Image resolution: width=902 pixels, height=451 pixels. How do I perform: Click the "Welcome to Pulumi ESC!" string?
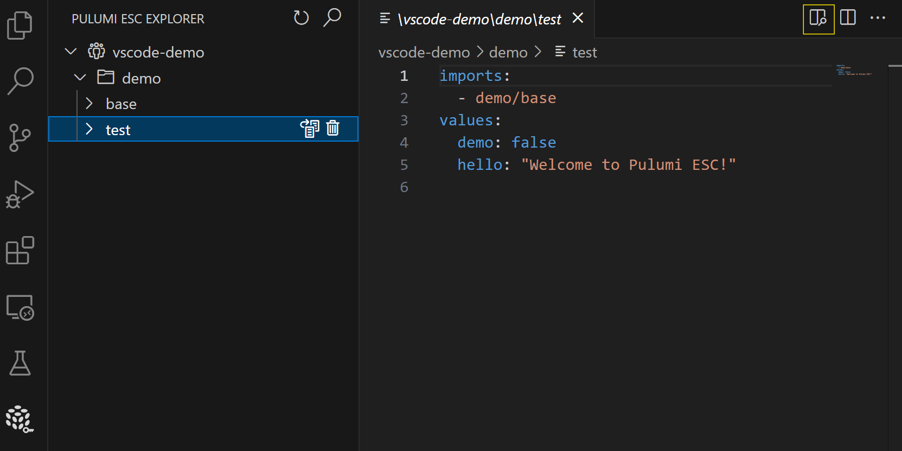tap(629, 165)
